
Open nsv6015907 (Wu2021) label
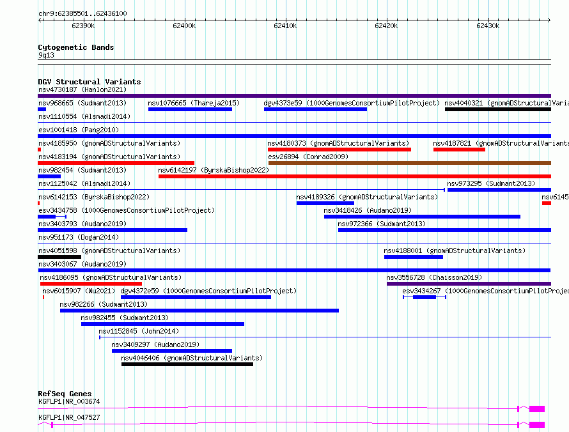pos(79,291)
